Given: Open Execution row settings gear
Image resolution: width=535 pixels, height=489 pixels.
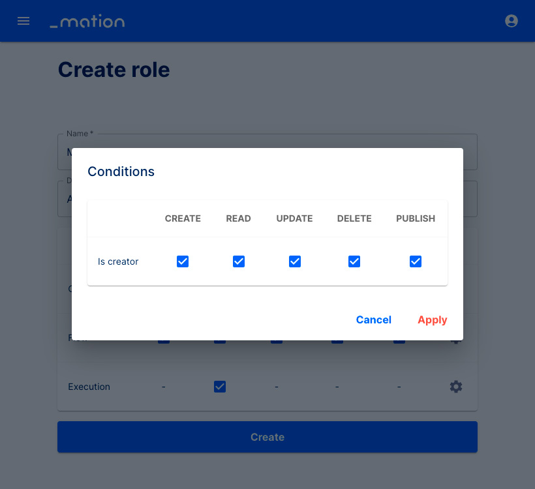Looking at the screenshot, I should [x=456, y=387].
